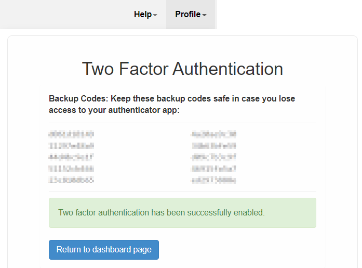Click the fourth backup code, left column
The image size is (362, 268).
point(71,168)
